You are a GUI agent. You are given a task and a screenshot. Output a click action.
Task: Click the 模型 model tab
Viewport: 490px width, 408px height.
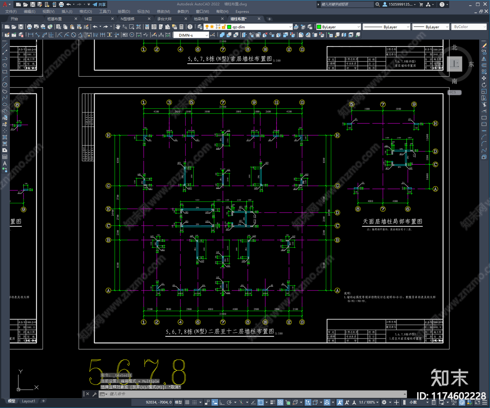point(12,401)
